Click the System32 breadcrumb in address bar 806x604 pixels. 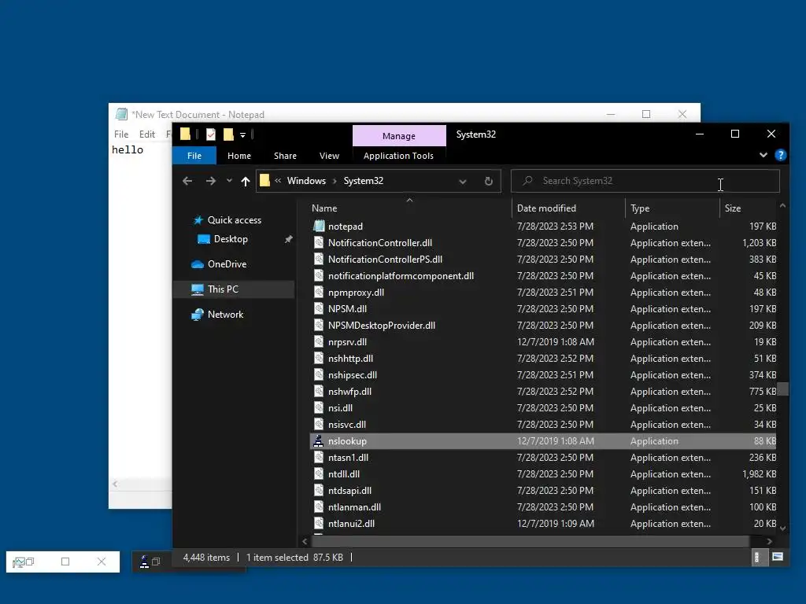tap(364, 181)
